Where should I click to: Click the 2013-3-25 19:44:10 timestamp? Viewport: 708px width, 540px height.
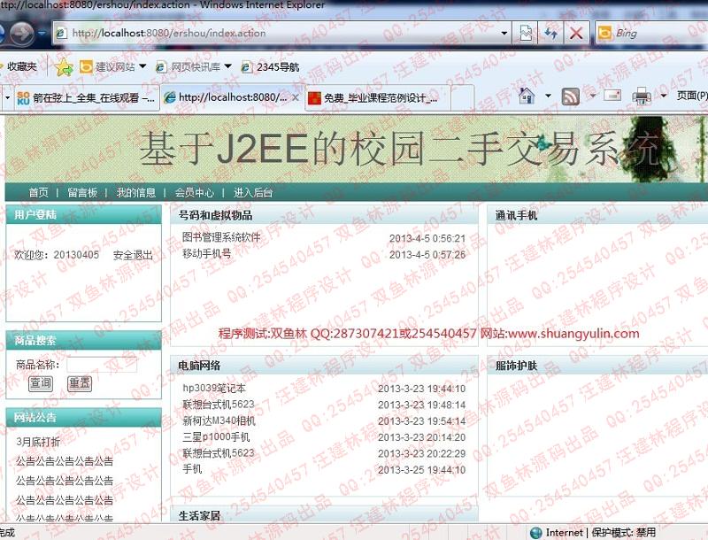421,470
